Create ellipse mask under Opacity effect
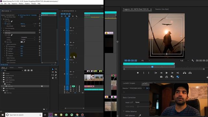 tap(6, 21)
